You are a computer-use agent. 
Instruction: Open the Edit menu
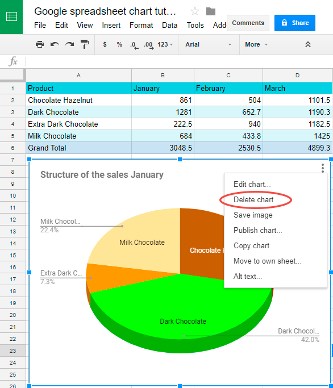[61, 25]
